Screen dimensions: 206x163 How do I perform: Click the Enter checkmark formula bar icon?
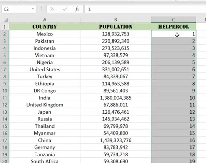(65, 9)
